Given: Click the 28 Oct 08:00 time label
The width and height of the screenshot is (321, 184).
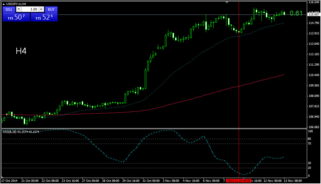Looking at the screenshot, I should (111, 181).
